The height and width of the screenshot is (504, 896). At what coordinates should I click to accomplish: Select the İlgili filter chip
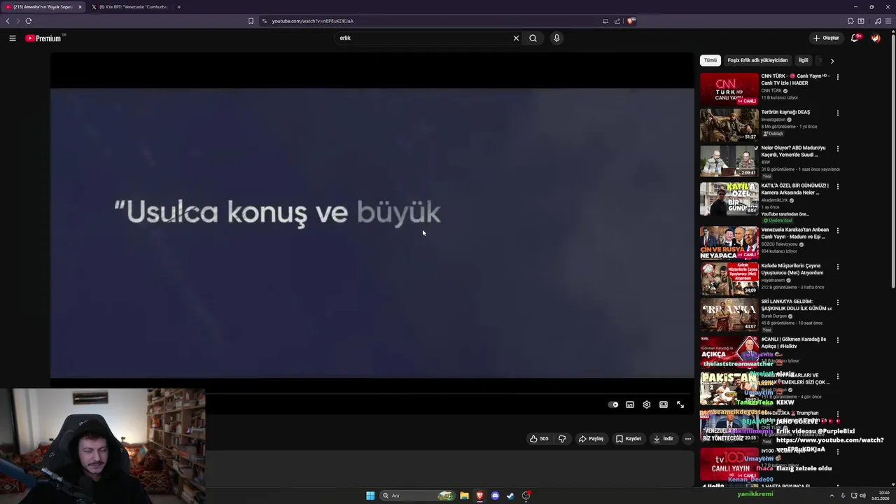[x=804, y=60]
